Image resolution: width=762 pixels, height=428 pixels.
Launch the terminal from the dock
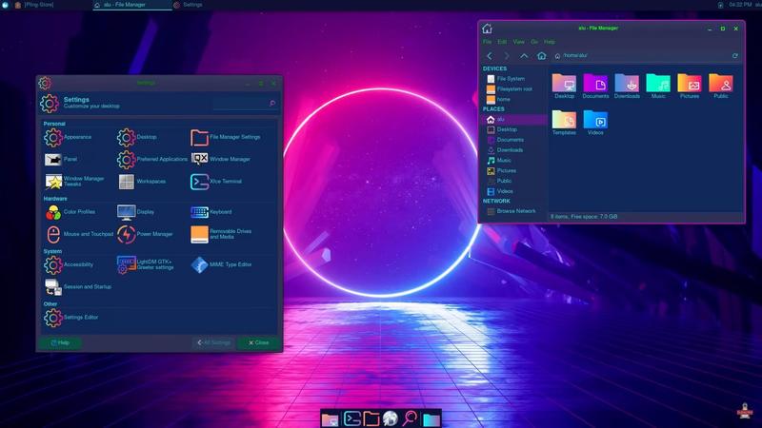click(x=351, y=418)
